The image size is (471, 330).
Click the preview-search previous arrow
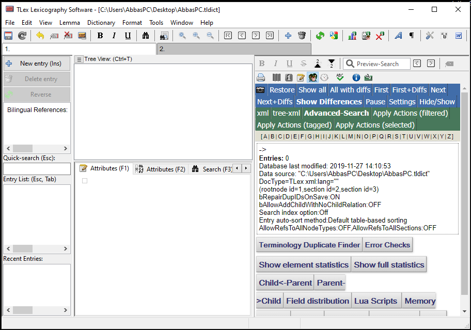417,64
